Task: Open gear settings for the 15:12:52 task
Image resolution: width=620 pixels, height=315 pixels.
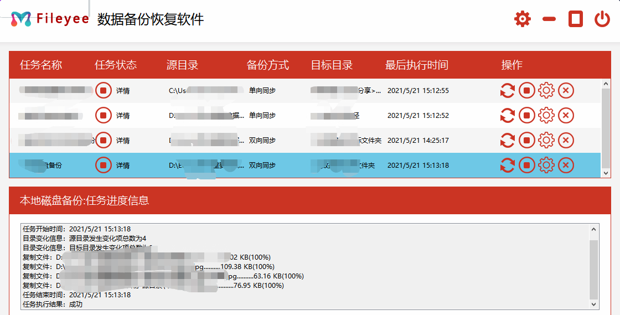Action: 546,115
